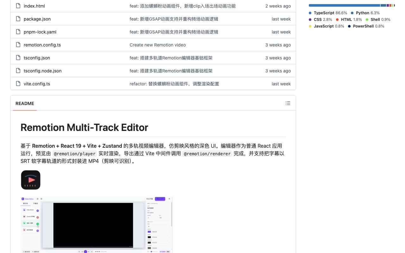Click "2 weeks ago" on index.html row
This screenshot has height=253, width=405.
(278, 6)
